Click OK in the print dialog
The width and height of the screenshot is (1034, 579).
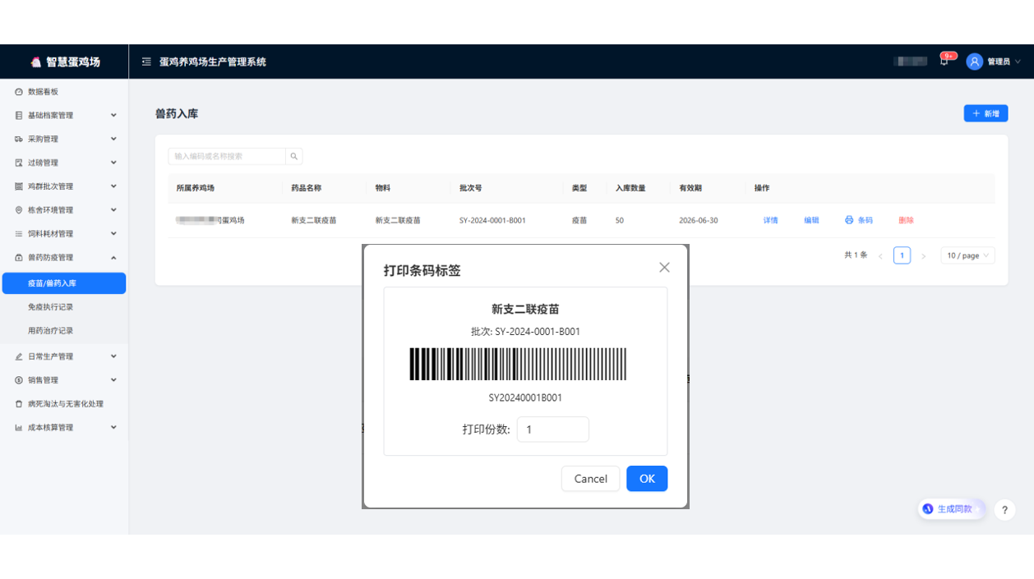point(647,479)
